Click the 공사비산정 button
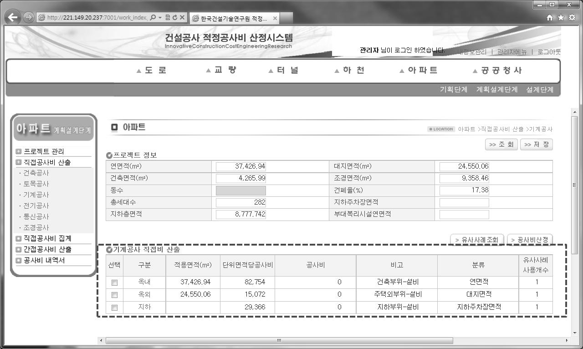583x349 pixels. coord(530,240)
